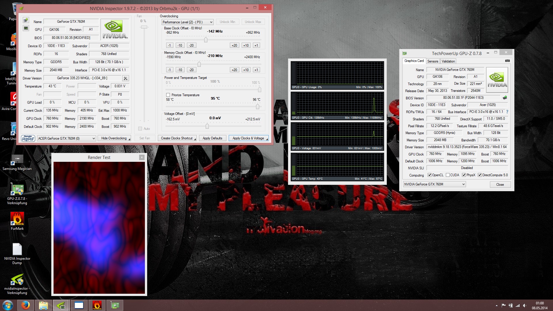Open the Performance Level [2] - (P0) dropdown

[x=188, y=22]
